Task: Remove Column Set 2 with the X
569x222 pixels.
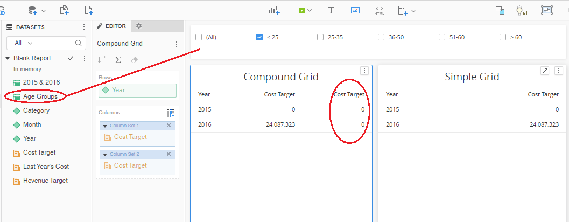Action: 168,154
